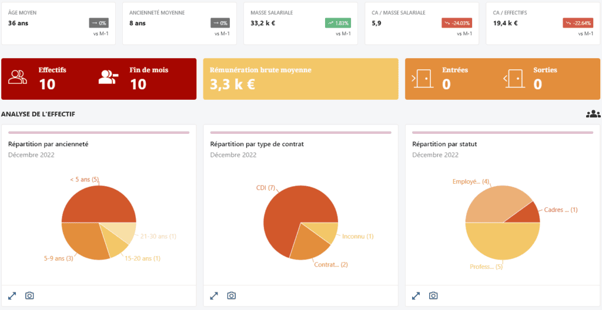Click the Âge moyen 0% badge
Screen dimensions: 602x310
tap(99, 23)
